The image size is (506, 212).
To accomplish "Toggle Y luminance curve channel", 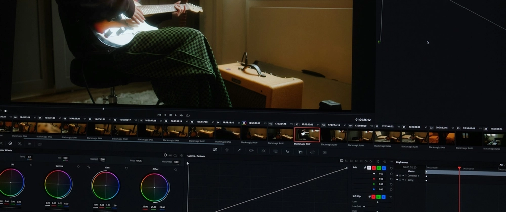I will tap(369, 168).
